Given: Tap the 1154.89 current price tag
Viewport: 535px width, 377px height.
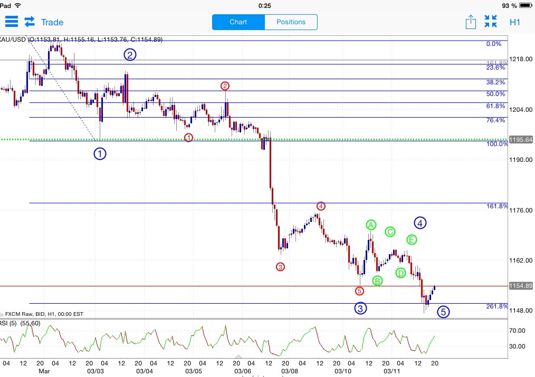Looking at the screenshot, I should click(x=521, y=286).
